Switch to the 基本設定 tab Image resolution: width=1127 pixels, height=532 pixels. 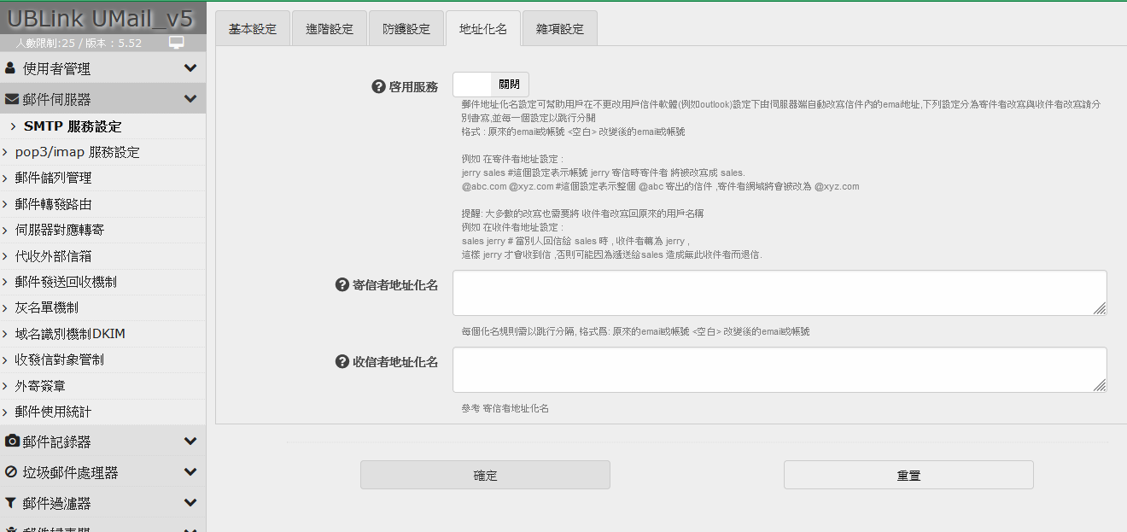253,29
